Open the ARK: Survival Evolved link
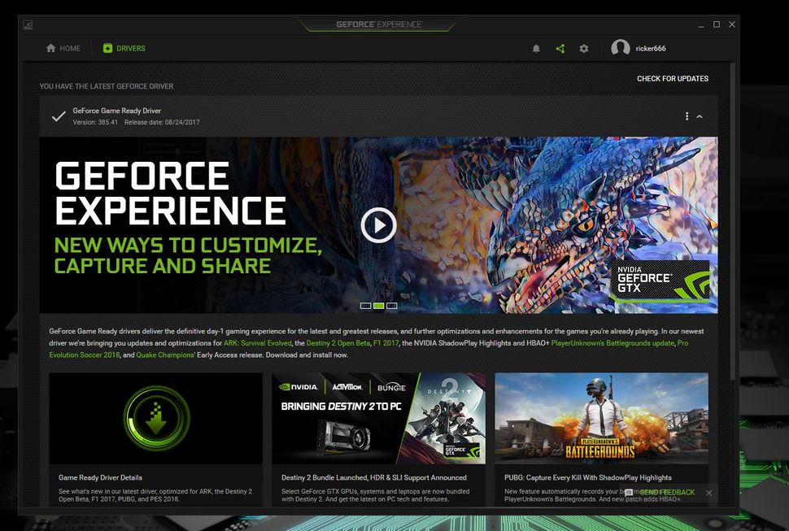 256,342
